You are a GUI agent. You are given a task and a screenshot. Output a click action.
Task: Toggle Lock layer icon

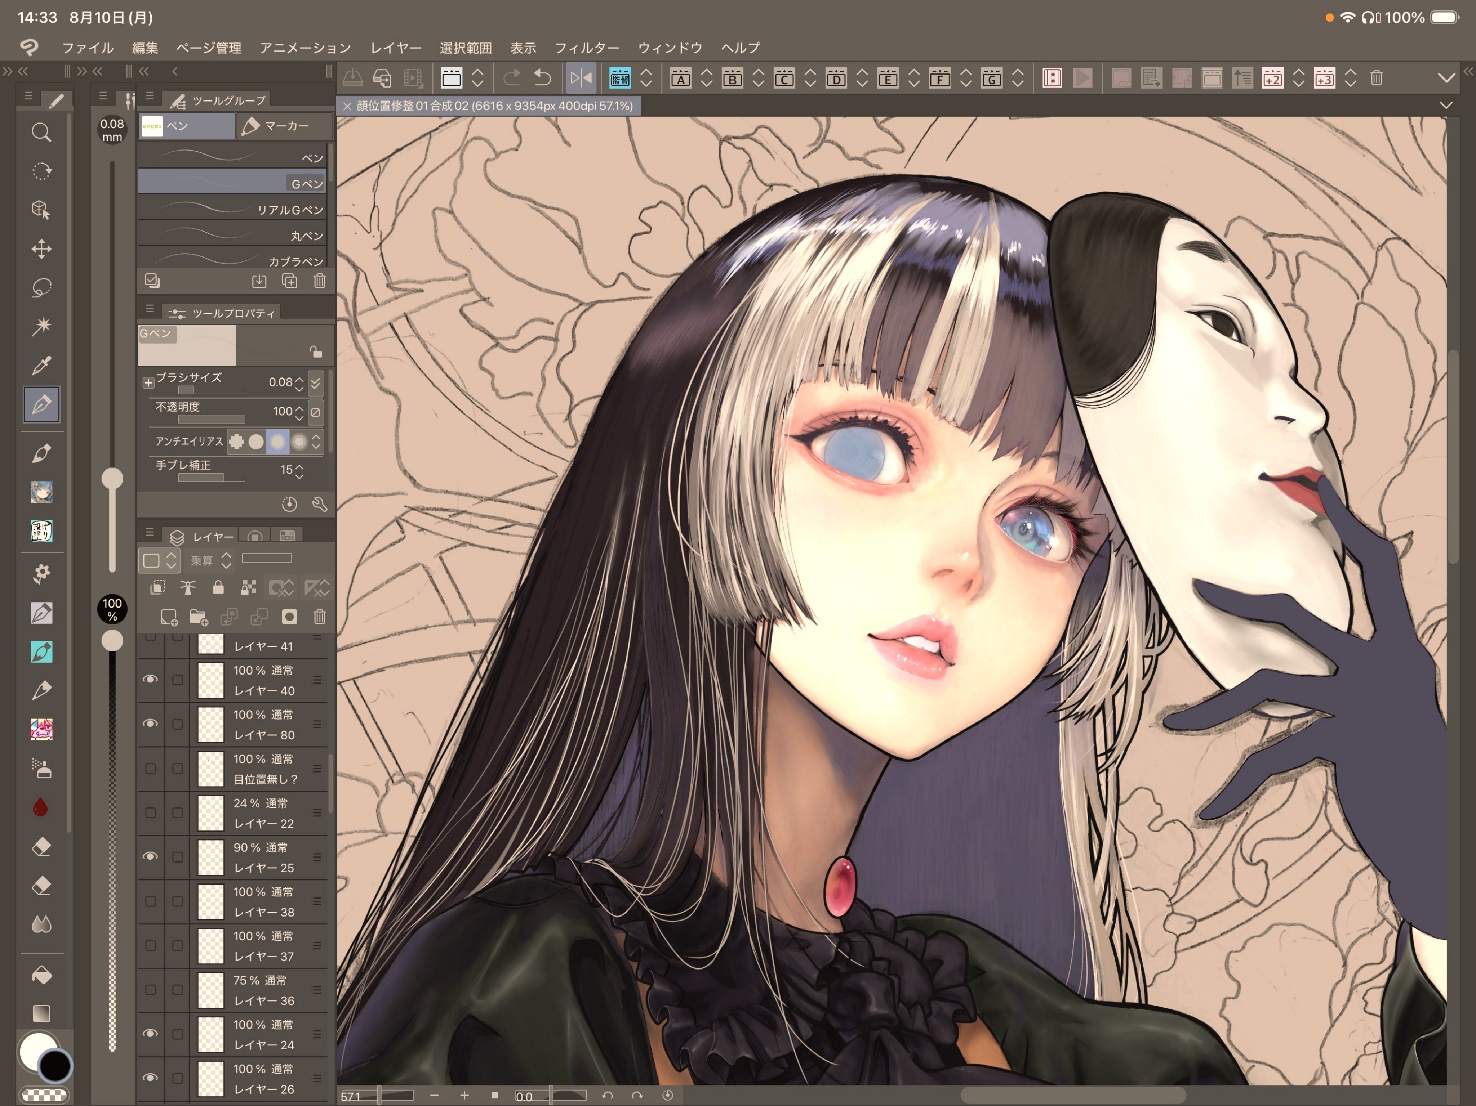click(x=218, y=588)
